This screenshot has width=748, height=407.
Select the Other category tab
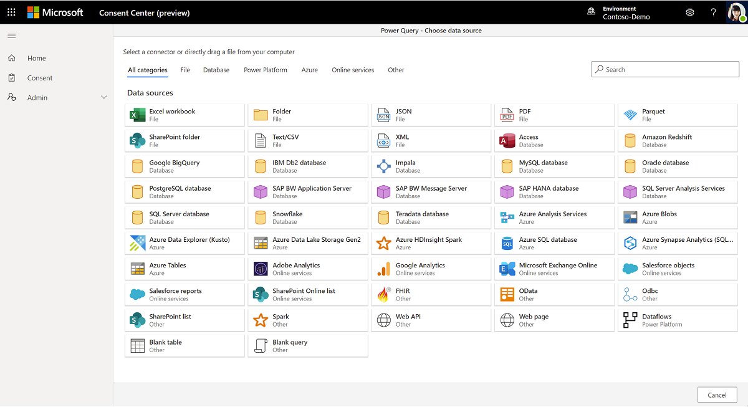pyautogui.click(x=396, y=70)
